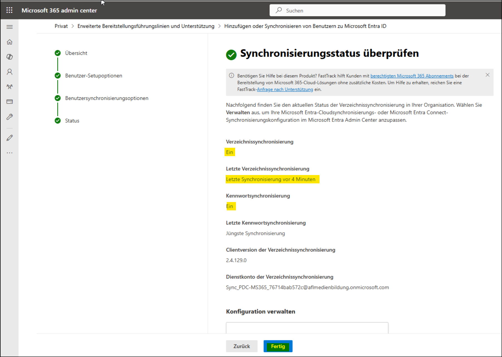
Task: Open the pencil customize navigation icon
Action: pos(9,138)
